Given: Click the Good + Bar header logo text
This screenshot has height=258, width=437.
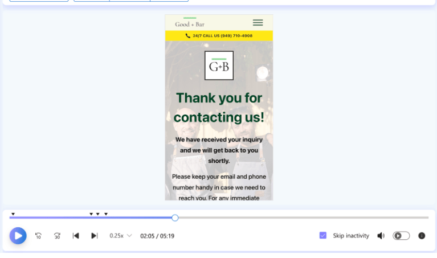Looking at the screenshot, I should click(x=189, y=23).
